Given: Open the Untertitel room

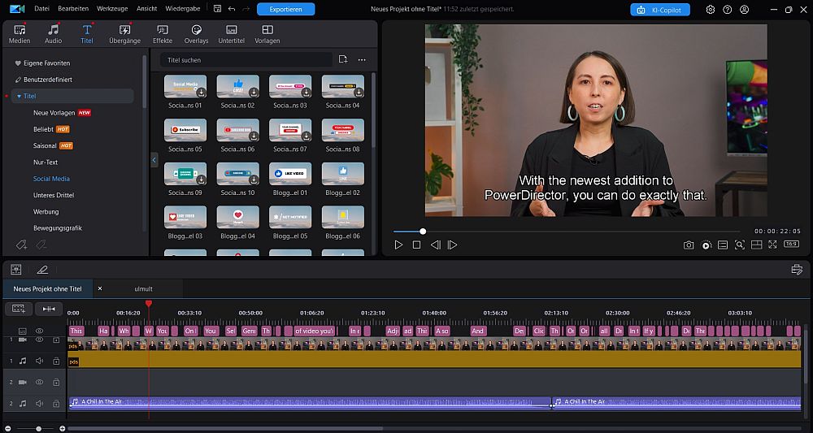Looking at the screenshot, I should pyautogui.click(x=231, y=34).
